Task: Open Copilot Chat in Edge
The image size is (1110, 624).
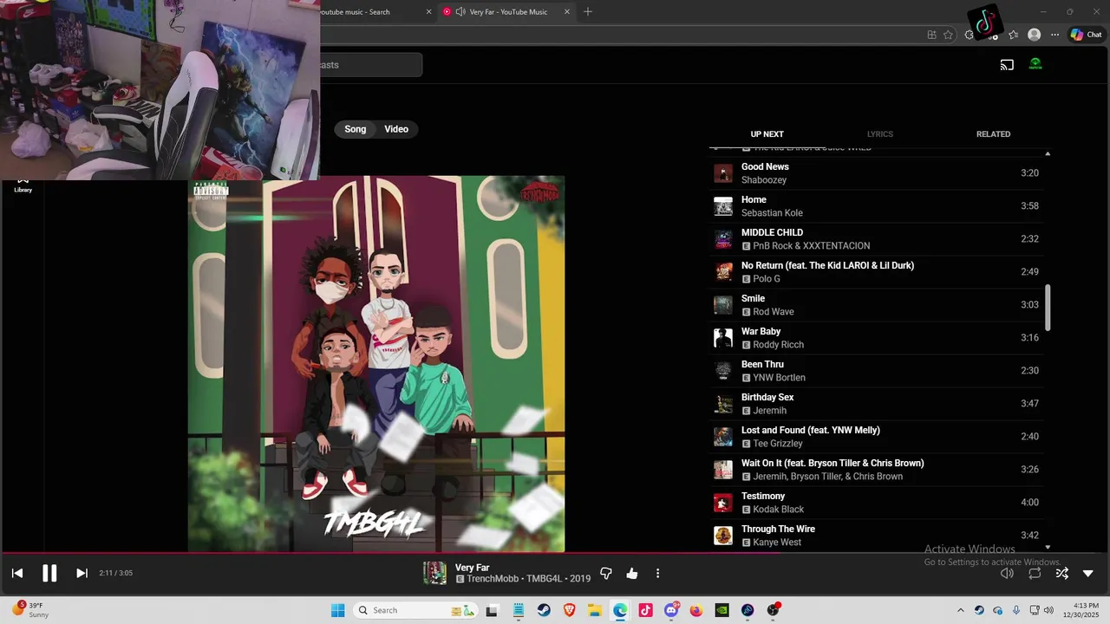Action: pos(1086,35)
